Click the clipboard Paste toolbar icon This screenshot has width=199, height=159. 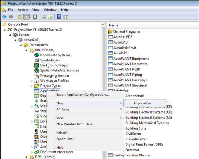point(35,16)
